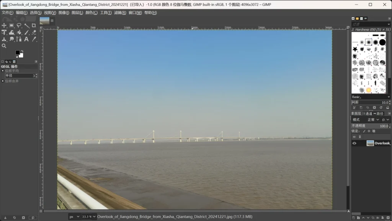Open the layer mode 正常 dropdown
Screen dimensions: 392x221
point(373,120)
